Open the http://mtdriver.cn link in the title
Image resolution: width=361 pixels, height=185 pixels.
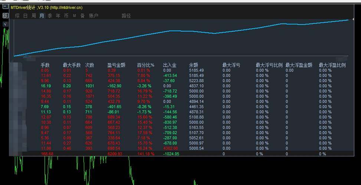click(66, 7)
